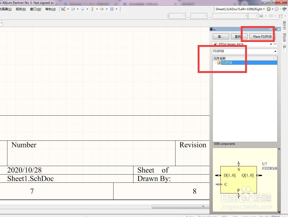This screenshot has width=288, height=217.
Task: Open the first empty format combo box
Action: click(177, 16)
